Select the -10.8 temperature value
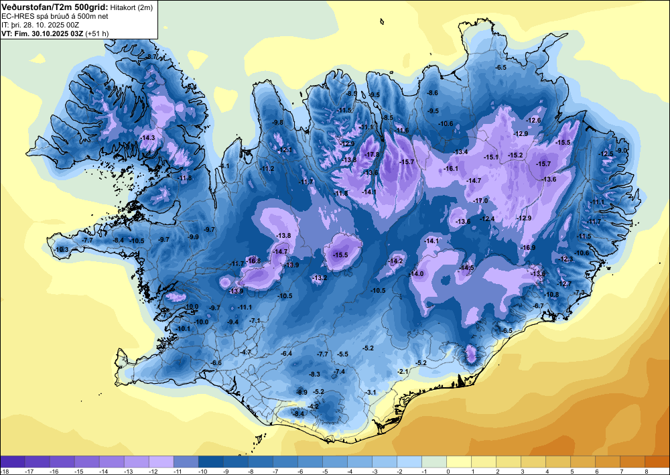This screenshot has width=670, height=475. (x=551, y=295)
